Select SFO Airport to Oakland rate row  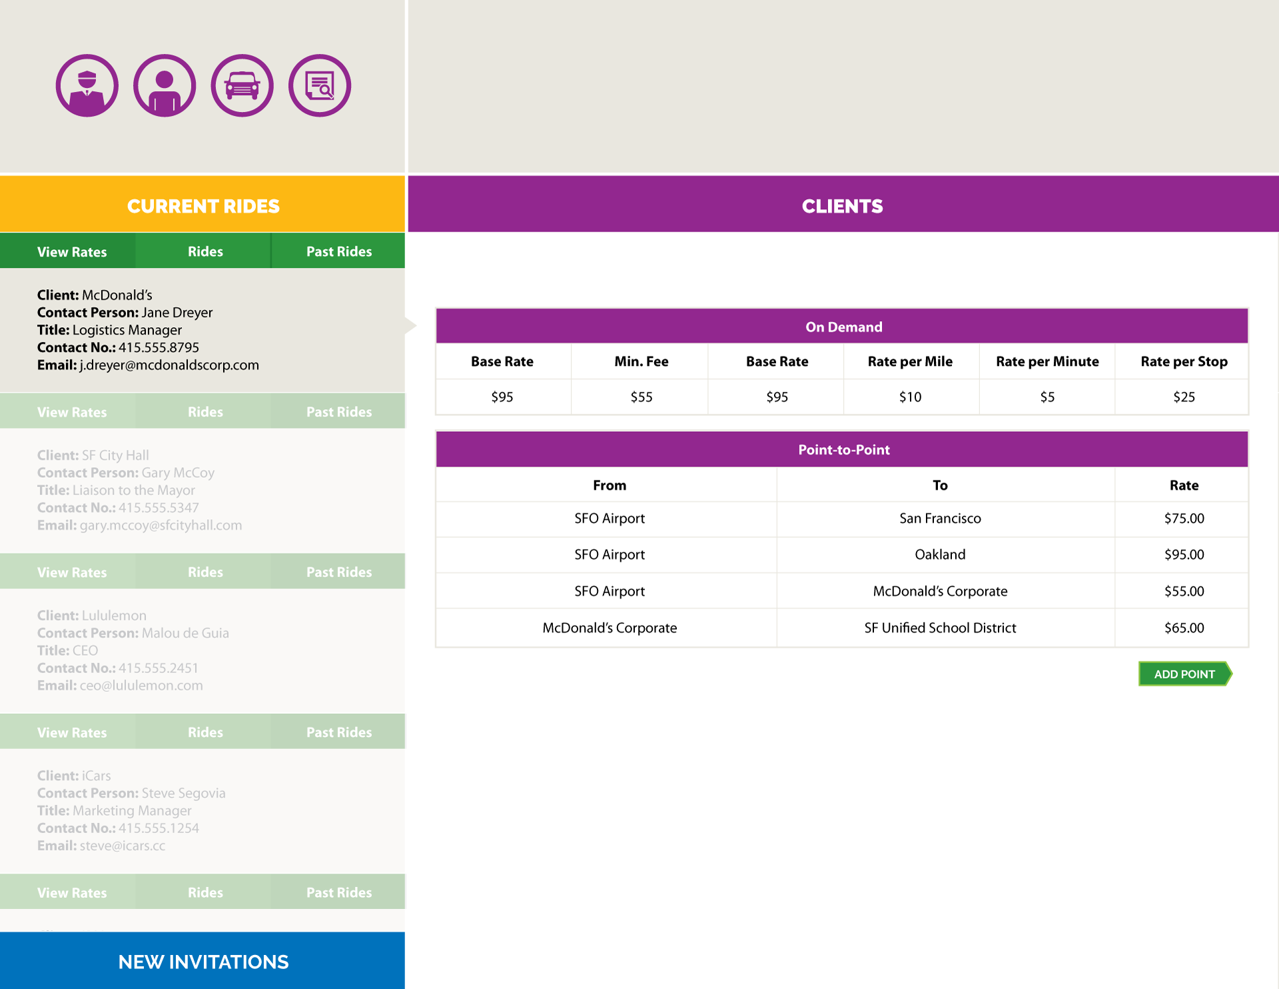841,554
